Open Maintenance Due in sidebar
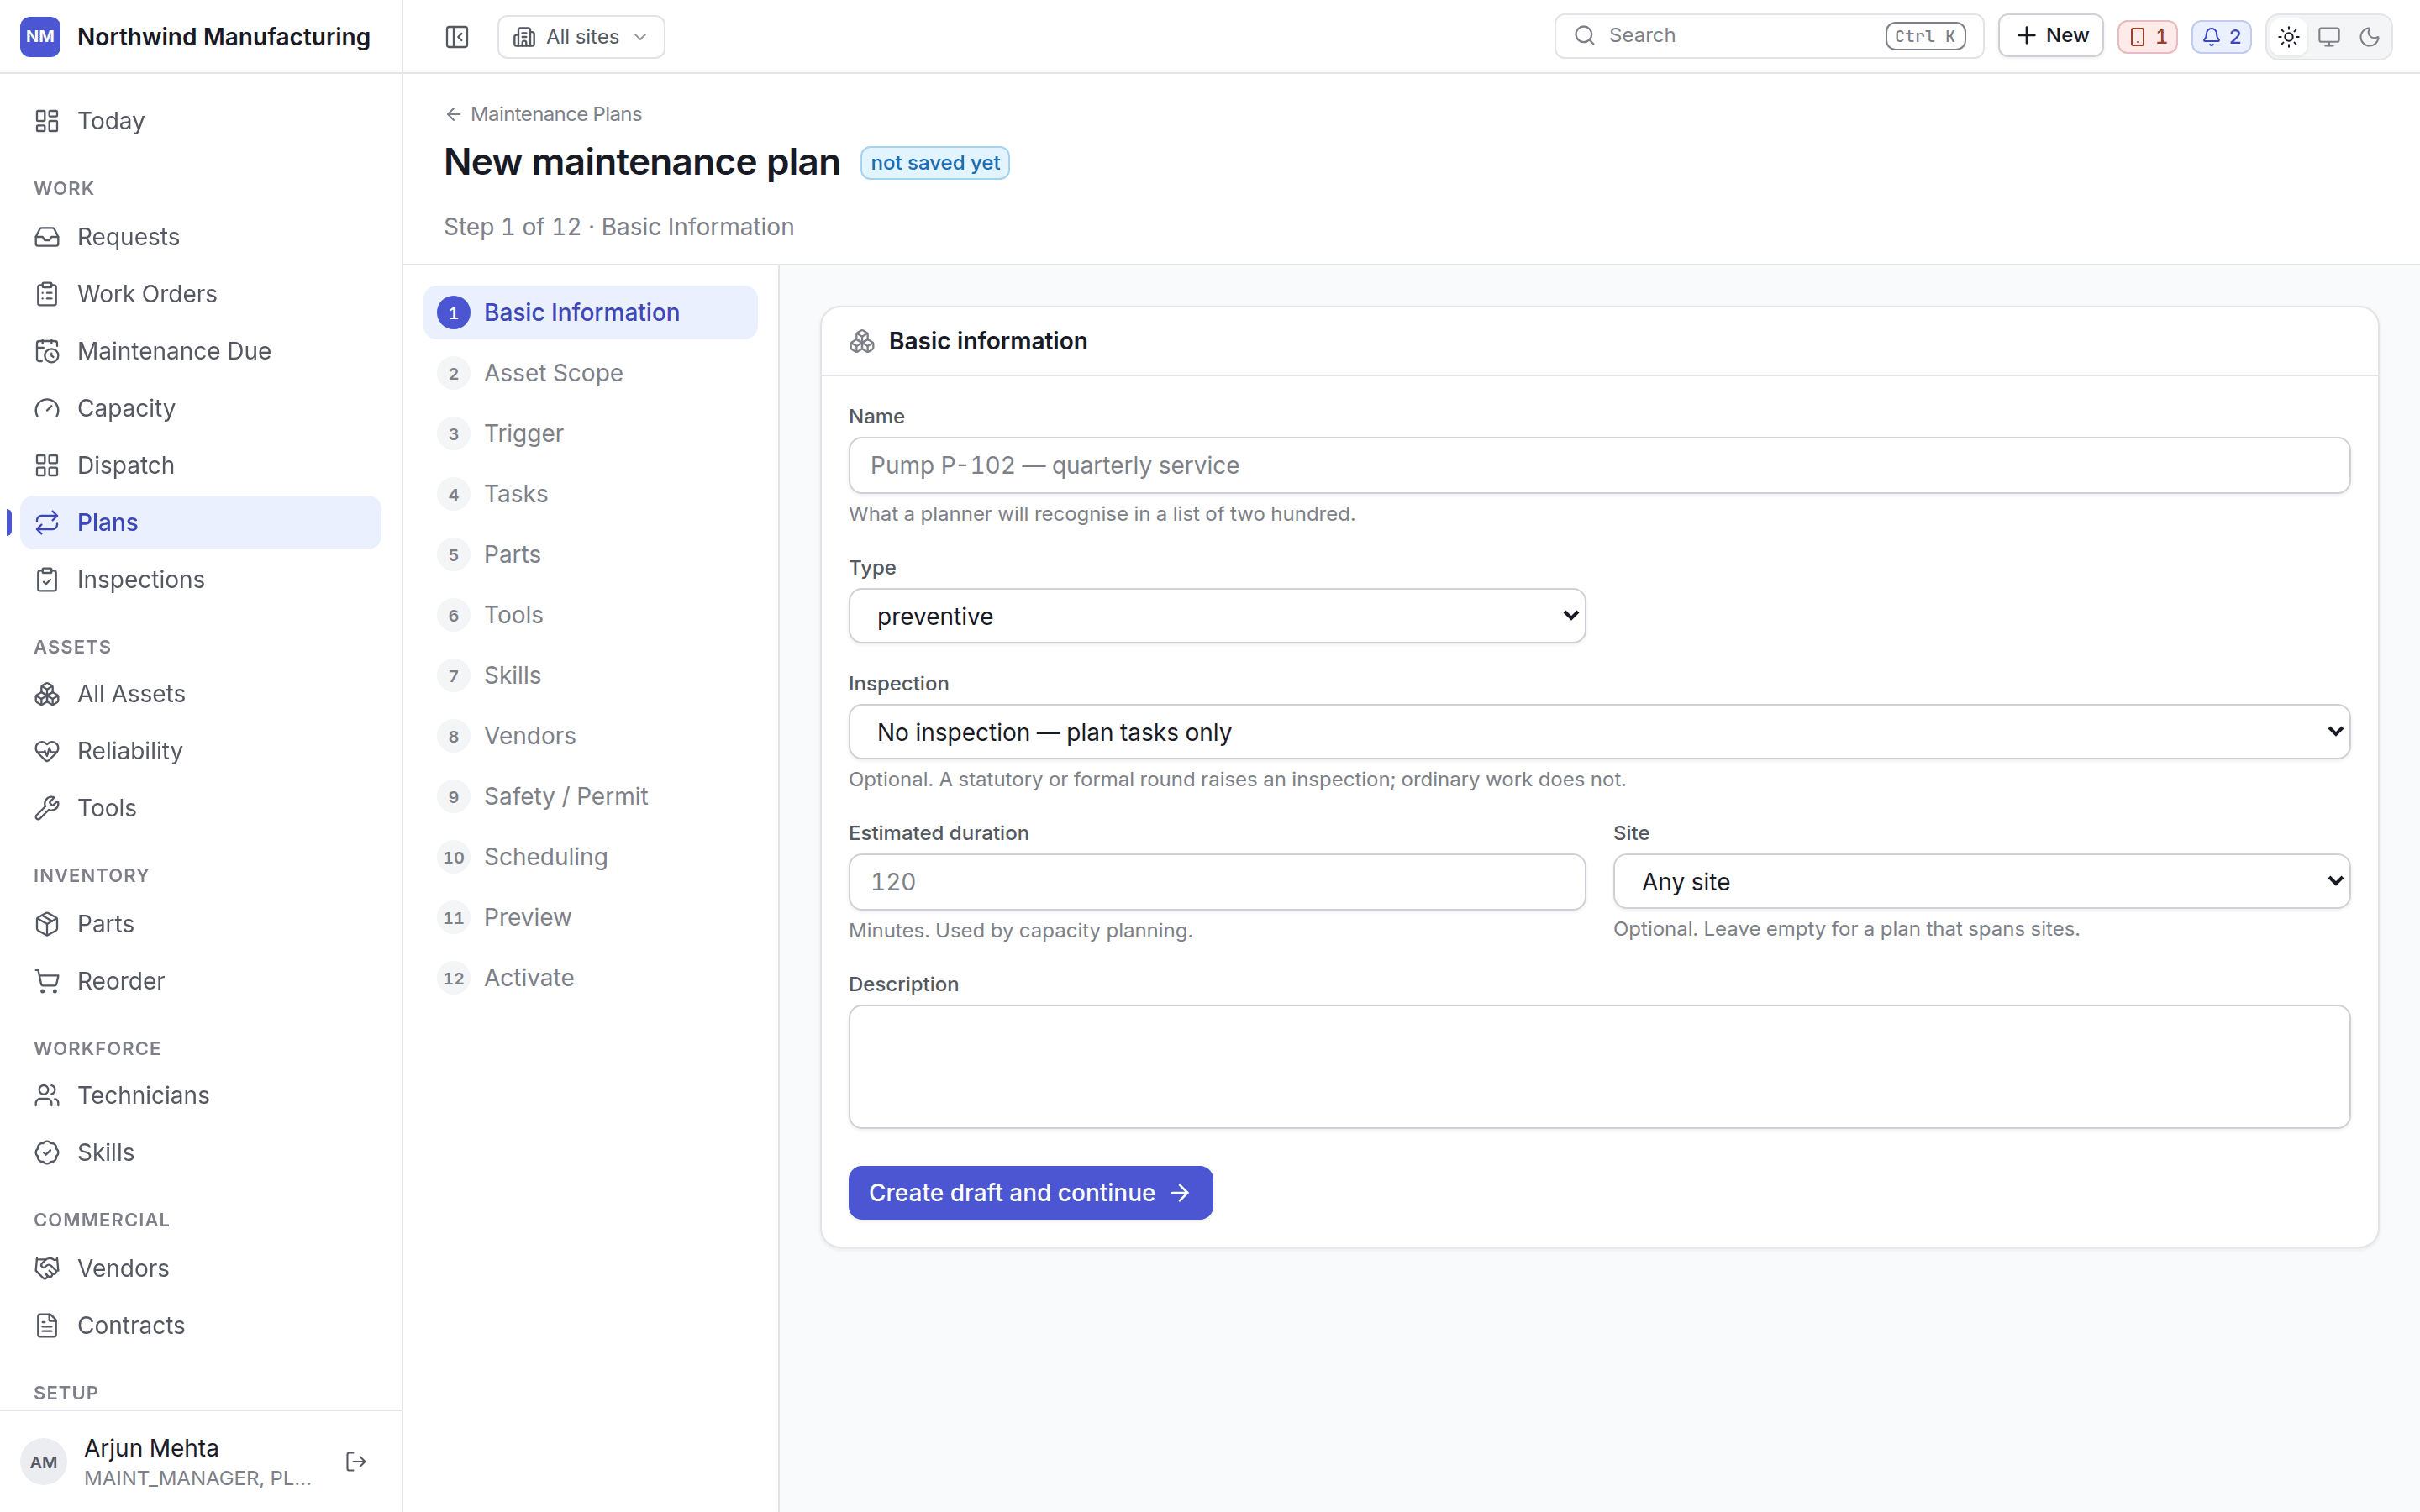Screen dimensions: 2420x1512 [200, 351]
